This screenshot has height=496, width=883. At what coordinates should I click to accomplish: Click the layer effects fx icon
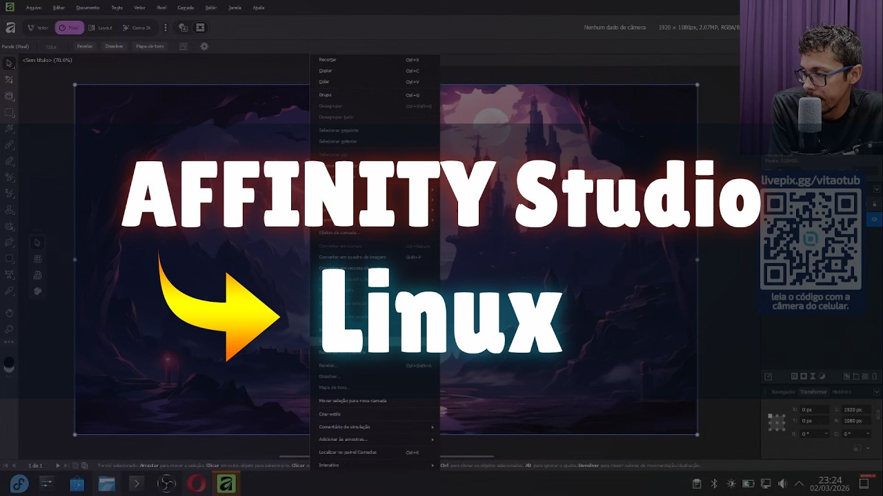(794, 376)
